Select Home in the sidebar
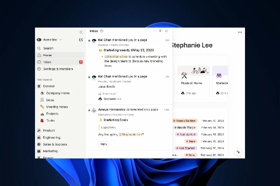This screenshot has width=280, height=186. (48, 55)
